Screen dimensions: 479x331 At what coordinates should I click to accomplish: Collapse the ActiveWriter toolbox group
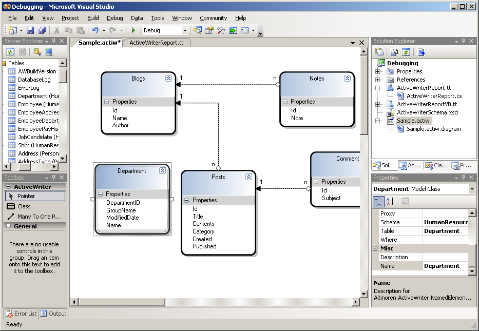point(9,187)
